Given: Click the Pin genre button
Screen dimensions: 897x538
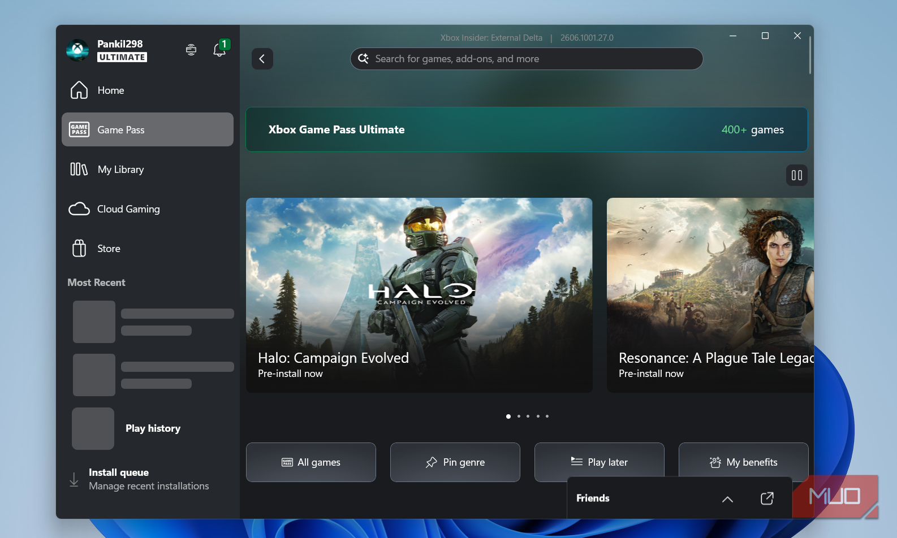Looking at the screenshot, I should 455,462.
